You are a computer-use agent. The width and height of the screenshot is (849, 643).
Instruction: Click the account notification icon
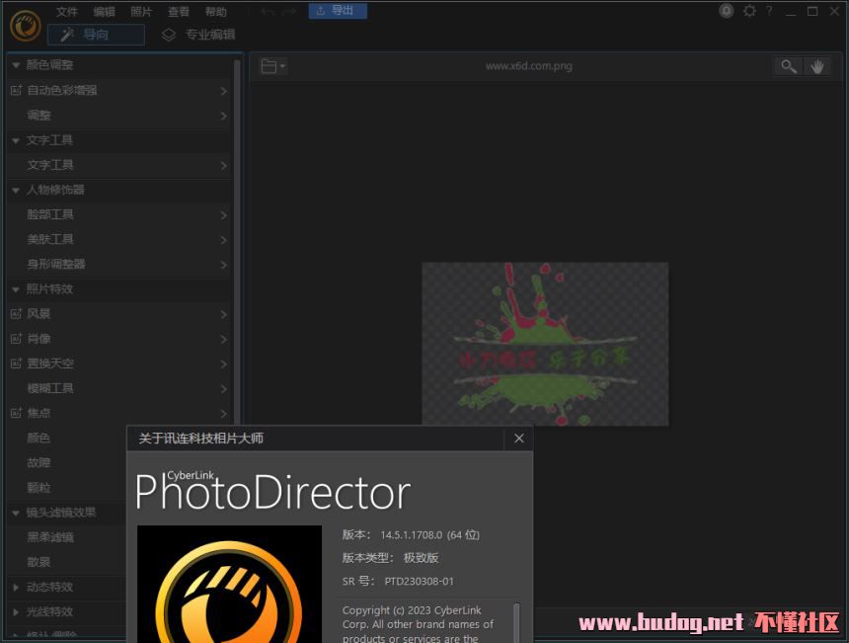tap(726, 11)
